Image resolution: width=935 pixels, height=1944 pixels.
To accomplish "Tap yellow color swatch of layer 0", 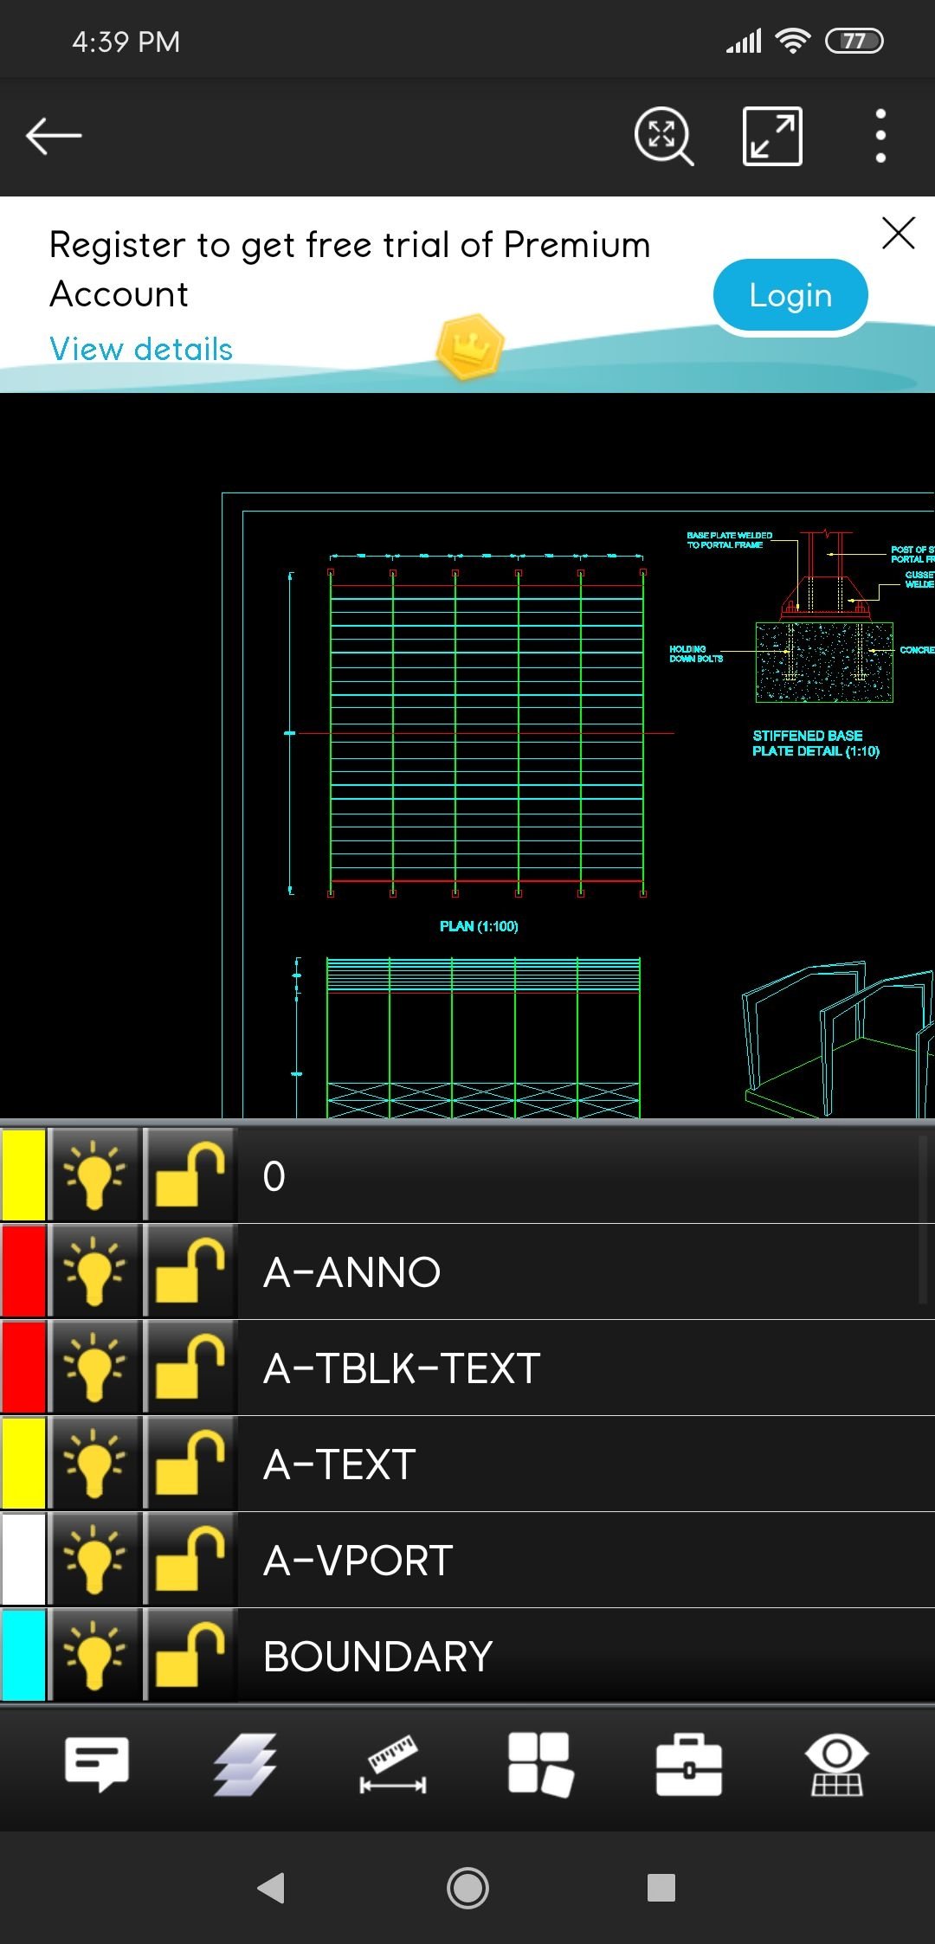I will (23, 1175).
